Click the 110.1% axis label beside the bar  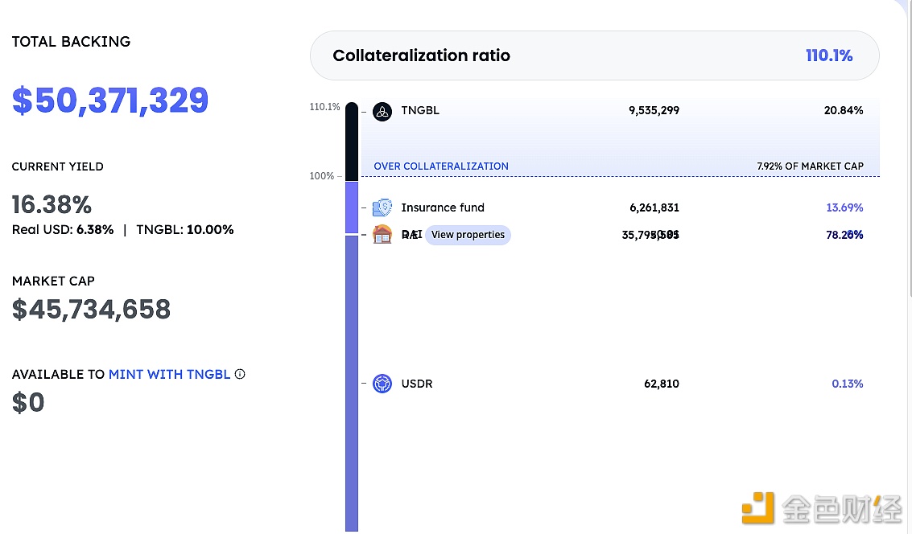click(x=324, y=107)
